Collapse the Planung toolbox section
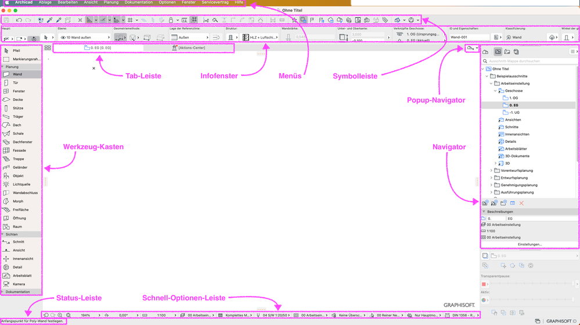The height and width of the screenshot is (325, 580). point(2,67)
